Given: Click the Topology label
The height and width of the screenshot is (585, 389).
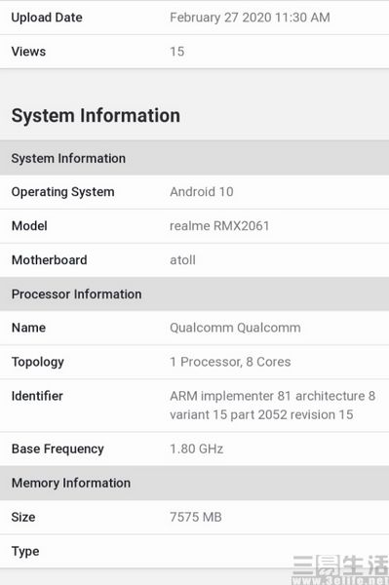Looking at the screenshot, I should (38, 363).
